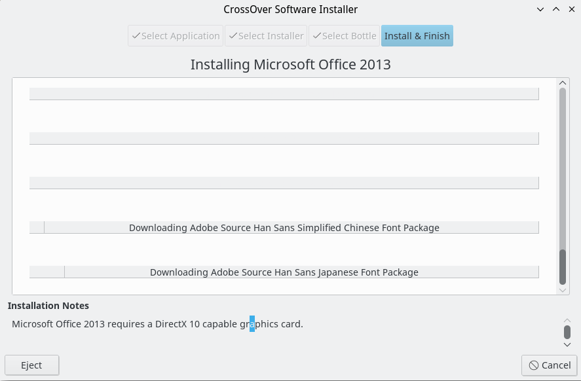This screenshot has height=381, width=581.
Task: Click the Installation Notes scroll-down arrow
Action: point(567,344)
